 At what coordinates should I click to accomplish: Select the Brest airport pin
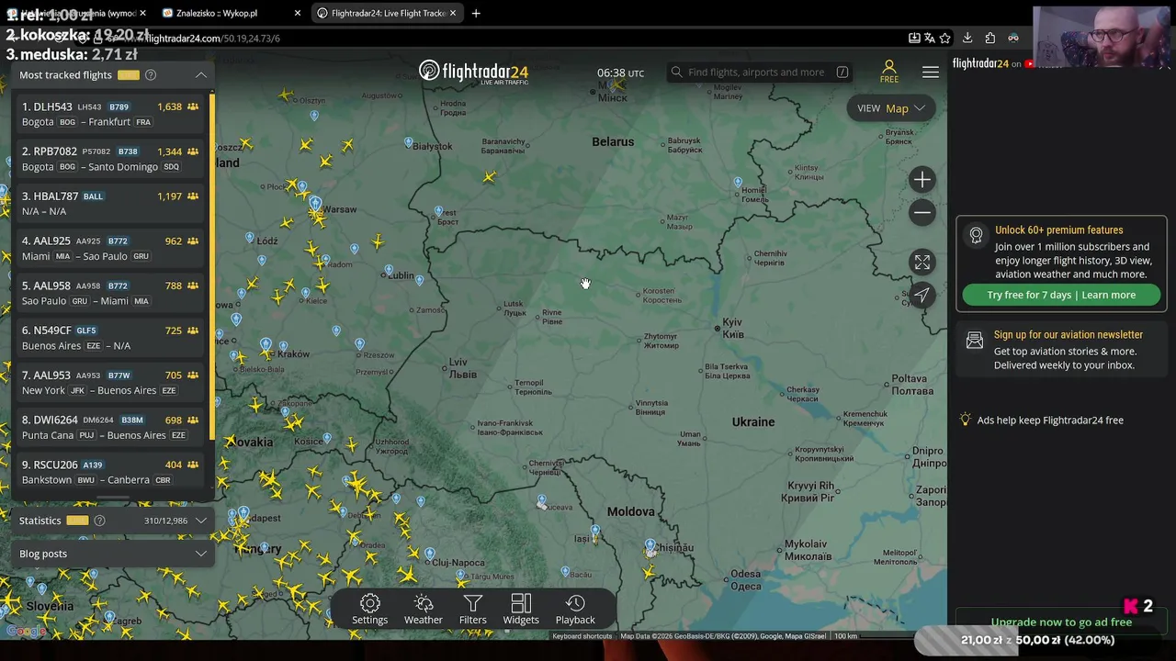[x=439, y=212]
